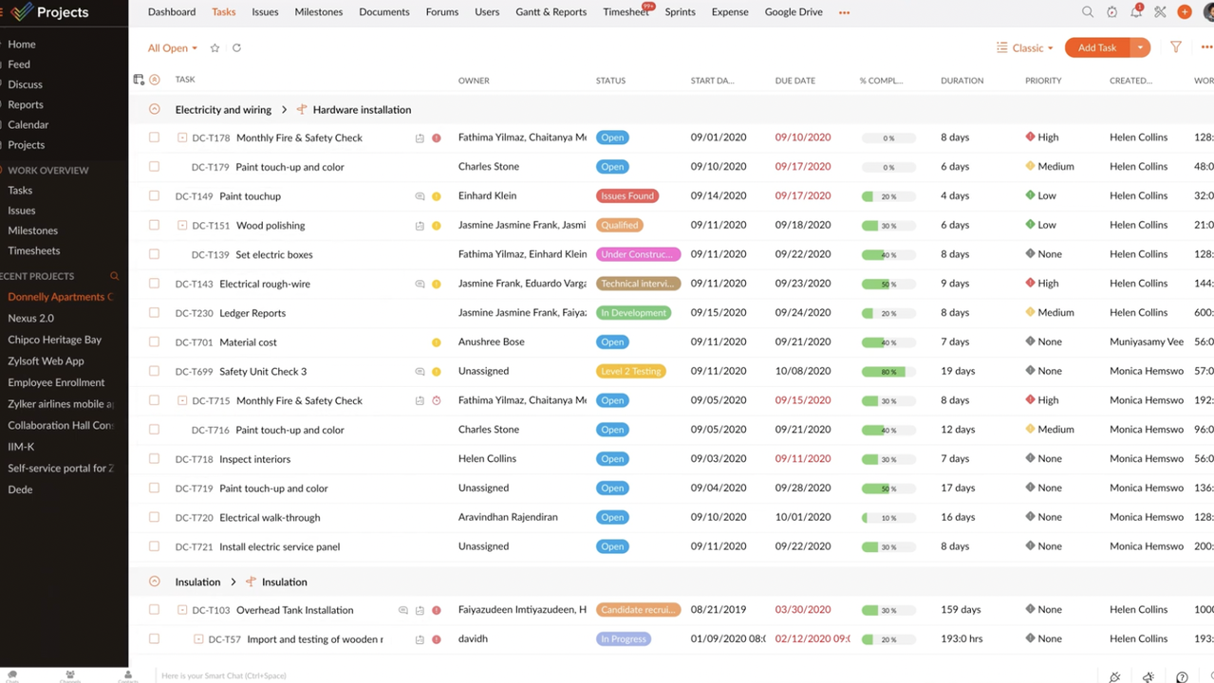Open the comment icon on DC-T149 Paint touchup

click(x=420, y=196)
